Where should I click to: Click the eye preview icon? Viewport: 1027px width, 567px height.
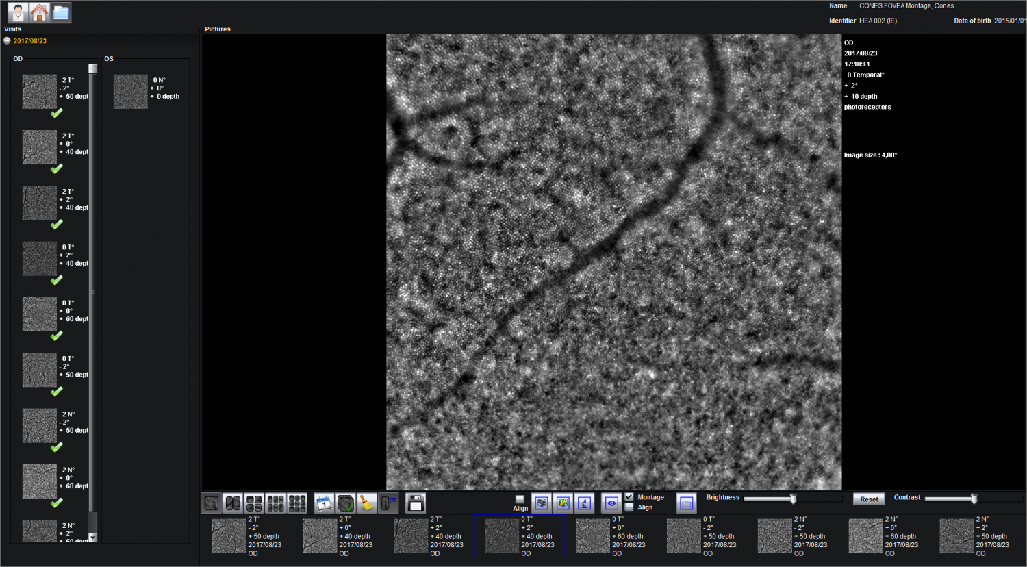point(610,503)
